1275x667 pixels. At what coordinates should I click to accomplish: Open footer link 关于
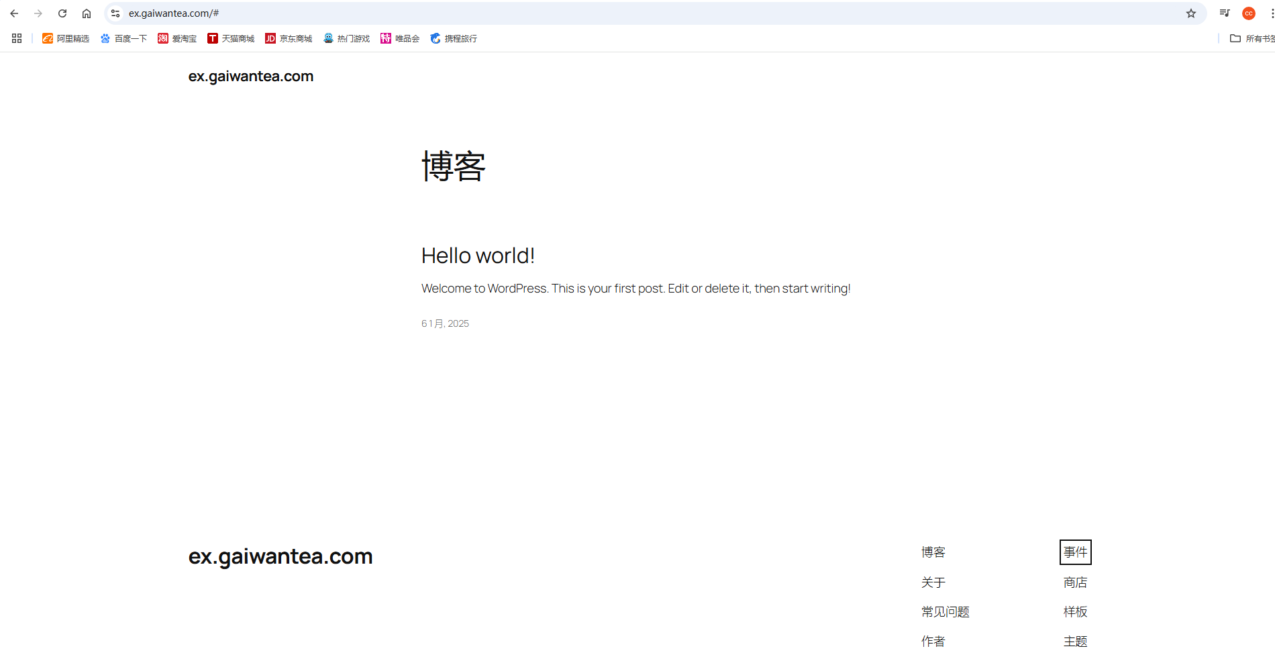tap(933, 582)
